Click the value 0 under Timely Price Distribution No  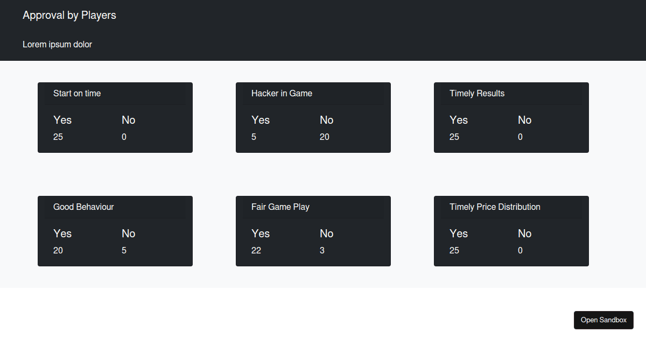coord(519,250)
